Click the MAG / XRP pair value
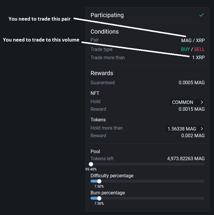 pos(193,40)
